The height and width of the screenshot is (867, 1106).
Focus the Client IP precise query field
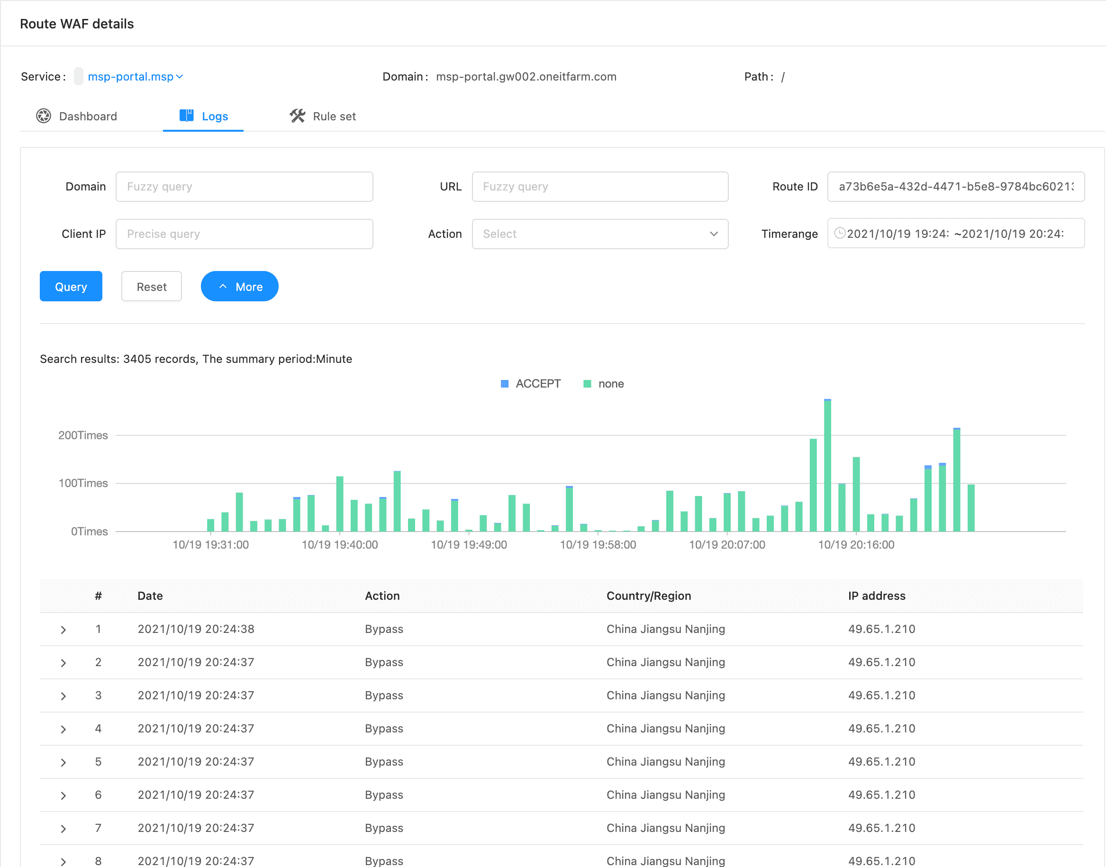pyautogui.click(x=244, y=234)
